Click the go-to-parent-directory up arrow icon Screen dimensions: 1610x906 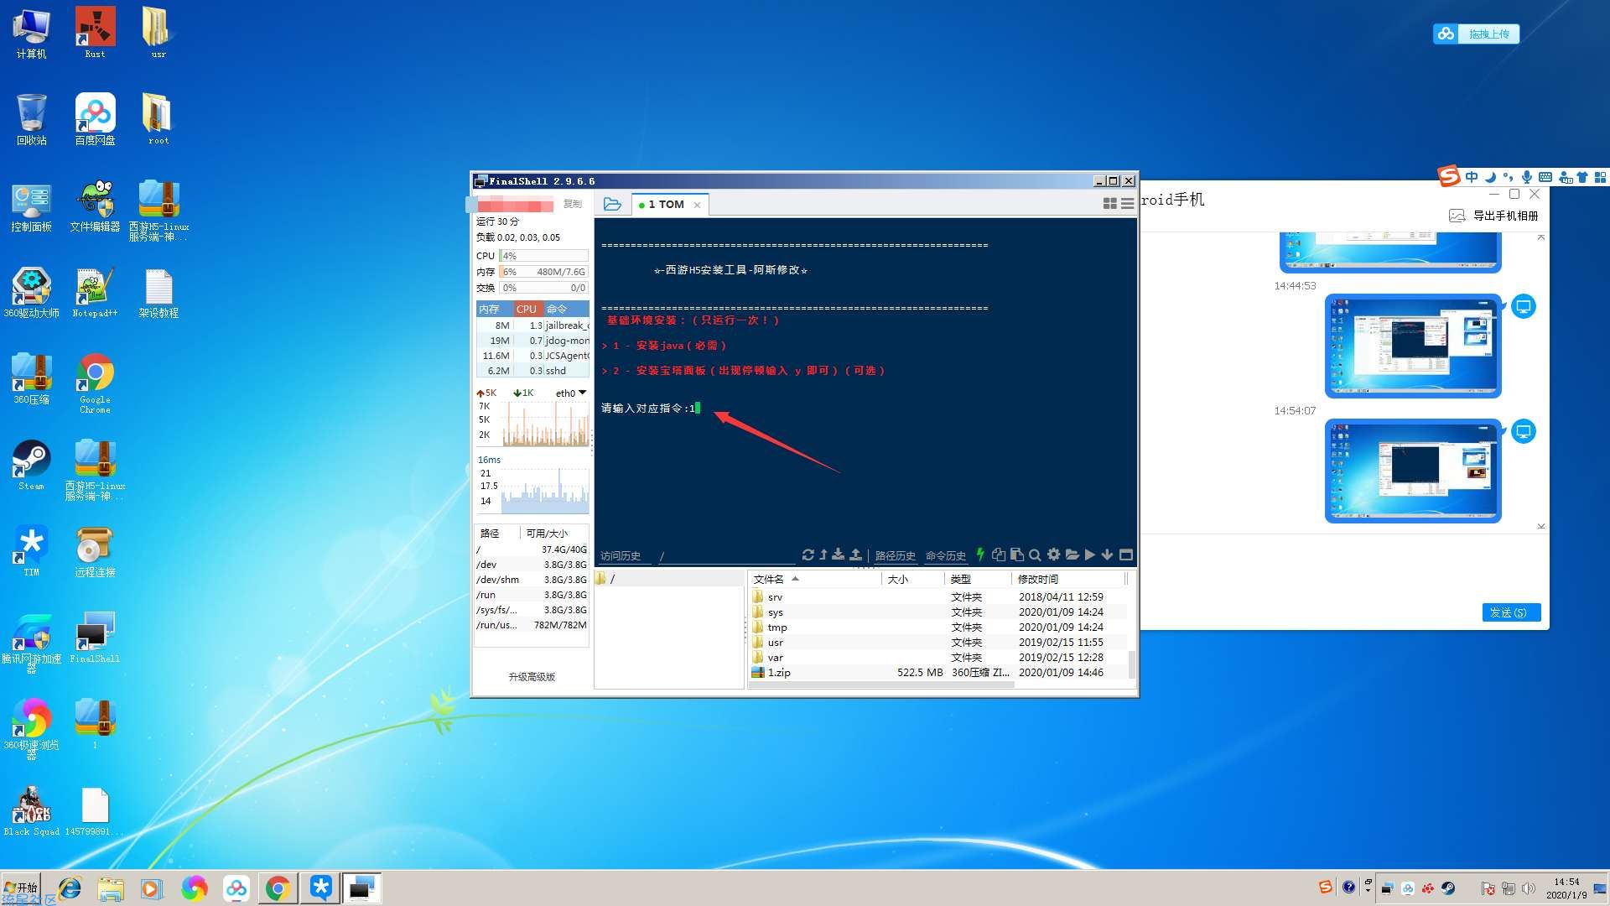[823, 555]
